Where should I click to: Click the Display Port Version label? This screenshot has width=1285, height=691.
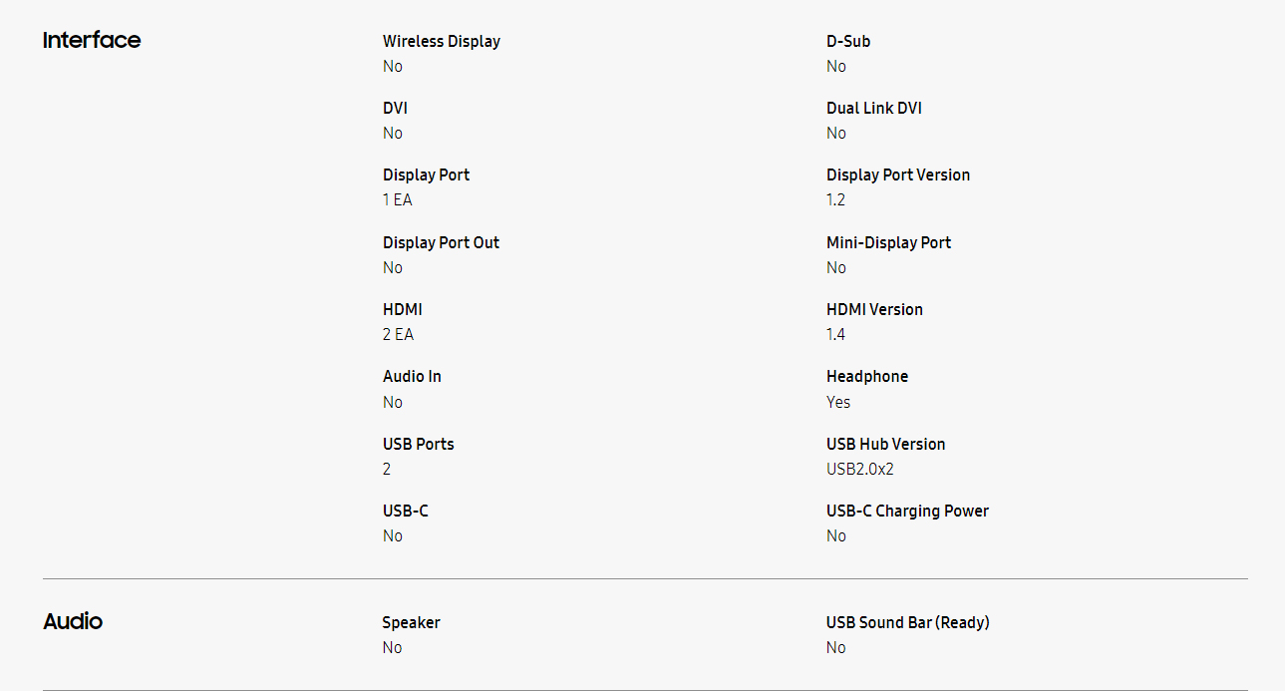click(x=898, y=174)
